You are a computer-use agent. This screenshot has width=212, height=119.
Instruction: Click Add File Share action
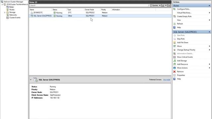coord(183,43)
